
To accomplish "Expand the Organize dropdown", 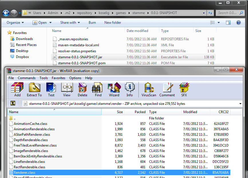I will [15, 23].
